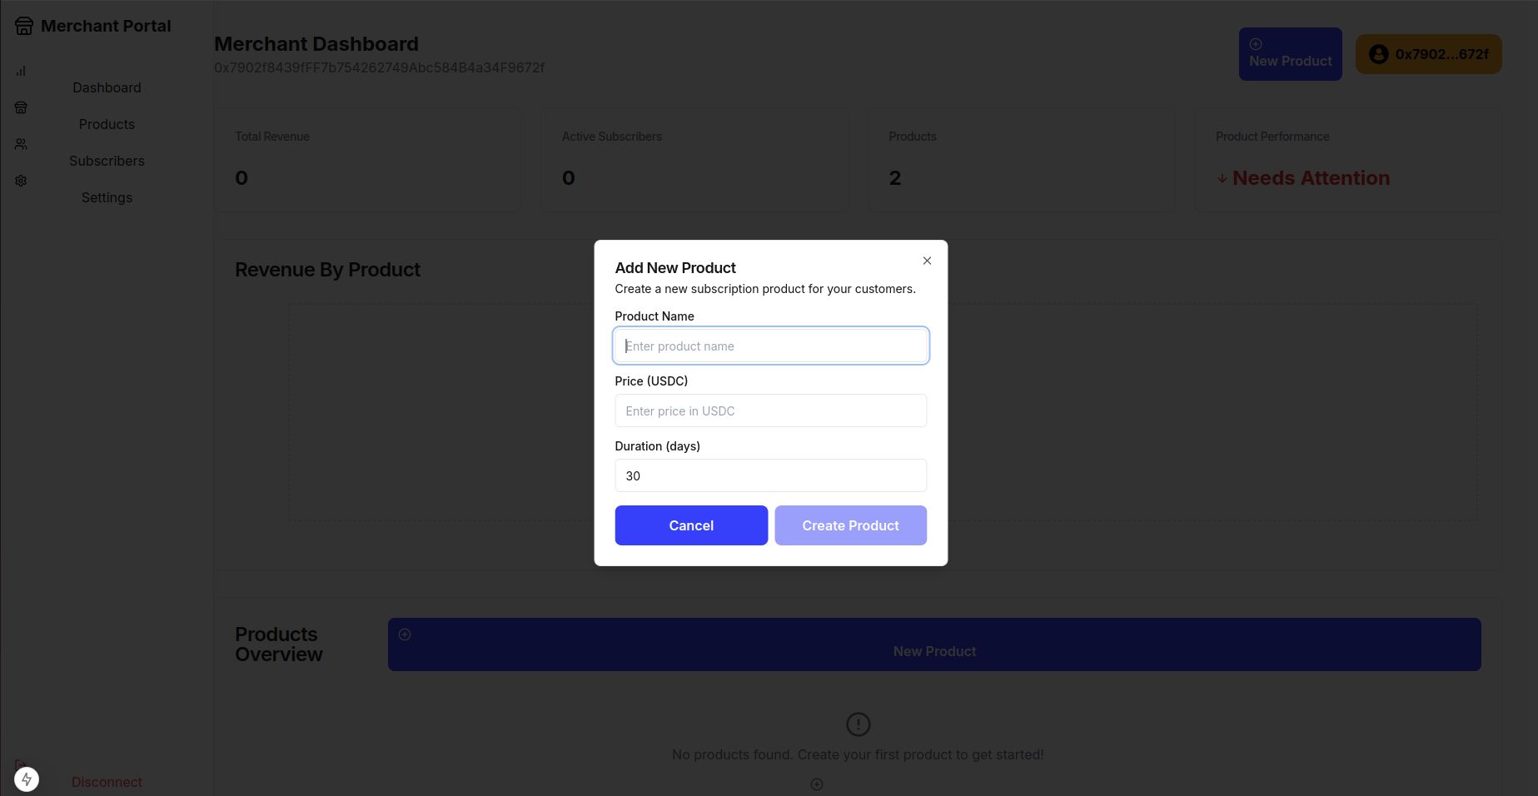
Task: Click the Needs Attention status text
Action: [x=1311, y=178]
